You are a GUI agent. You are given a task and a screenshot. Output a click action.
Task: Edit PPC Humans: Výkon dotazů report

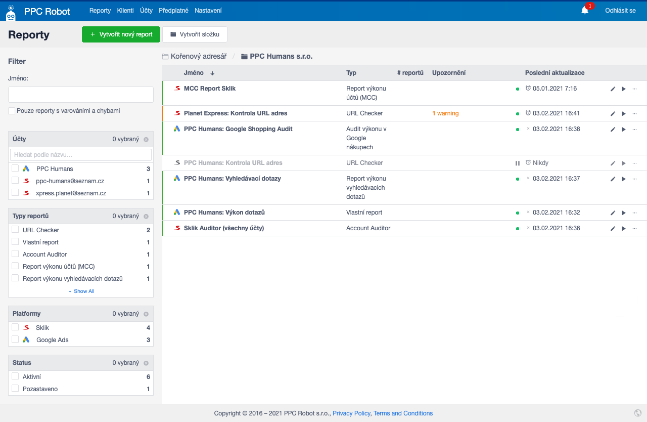click(x=613, y=213)
